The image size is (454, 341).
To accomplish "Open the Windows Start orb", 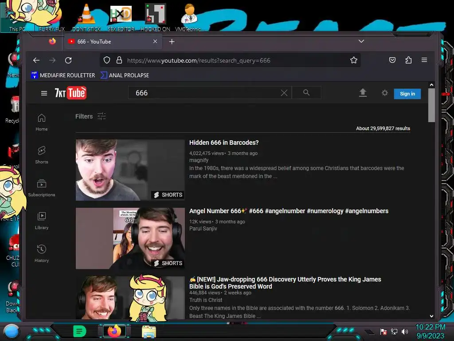I will pos(12,331).
